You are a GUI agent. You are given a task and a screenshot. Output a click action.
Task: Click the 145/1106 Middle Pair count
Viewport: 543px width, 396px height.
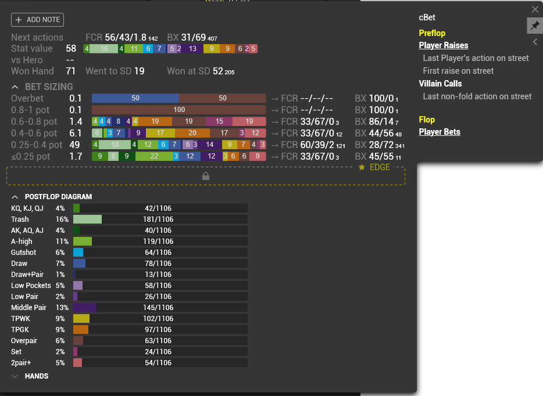[158, 308]
